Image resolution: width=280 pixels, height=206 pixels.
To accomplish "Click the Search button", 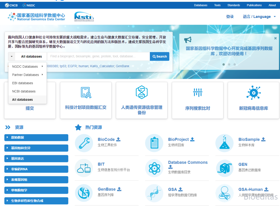I will [x=159, y=56].
